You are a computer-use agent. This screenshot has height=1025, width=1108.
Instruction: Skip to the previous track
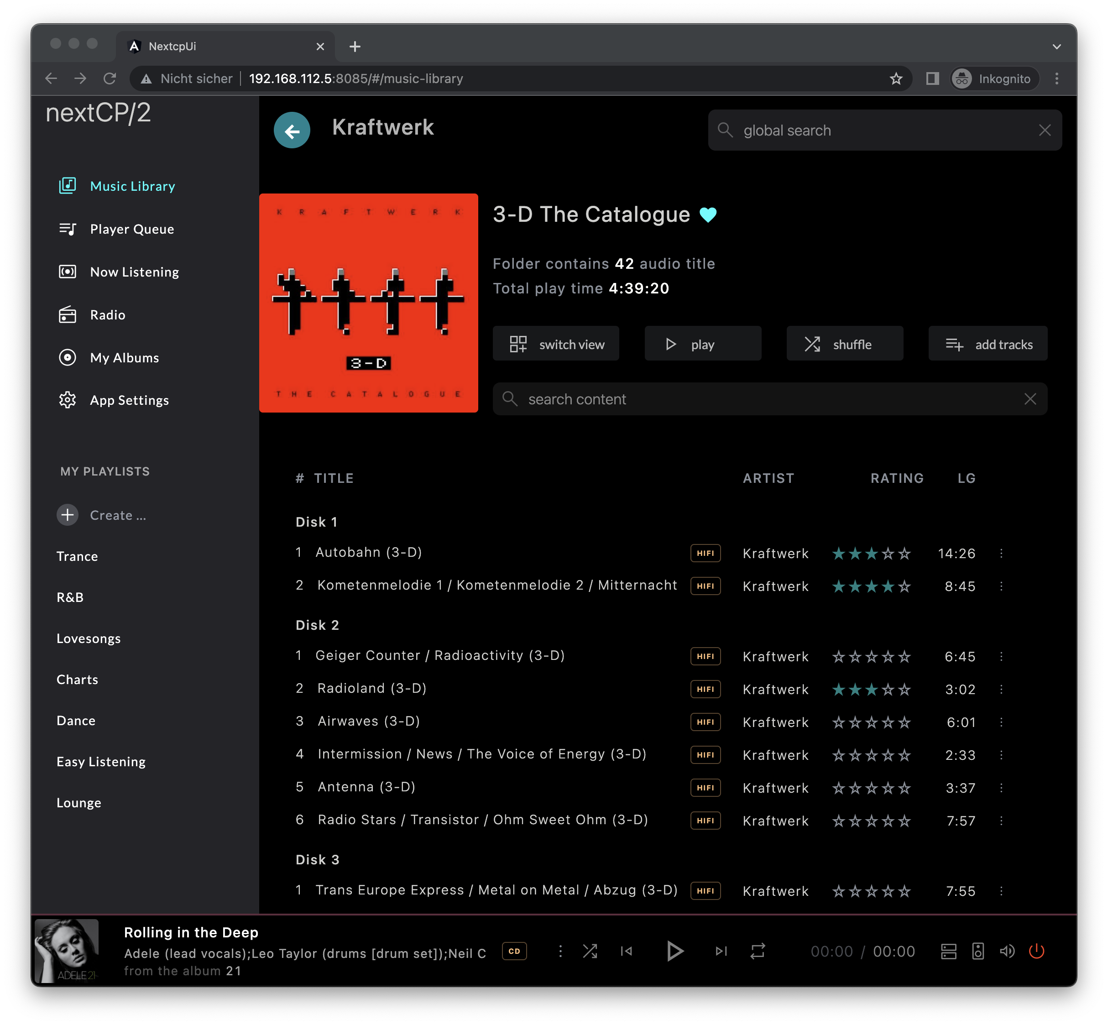[x=626, y=951]
